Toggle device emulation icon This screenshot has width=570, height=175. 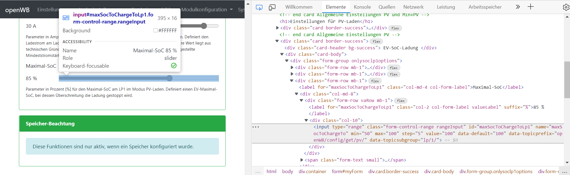[x=272, y=7]
